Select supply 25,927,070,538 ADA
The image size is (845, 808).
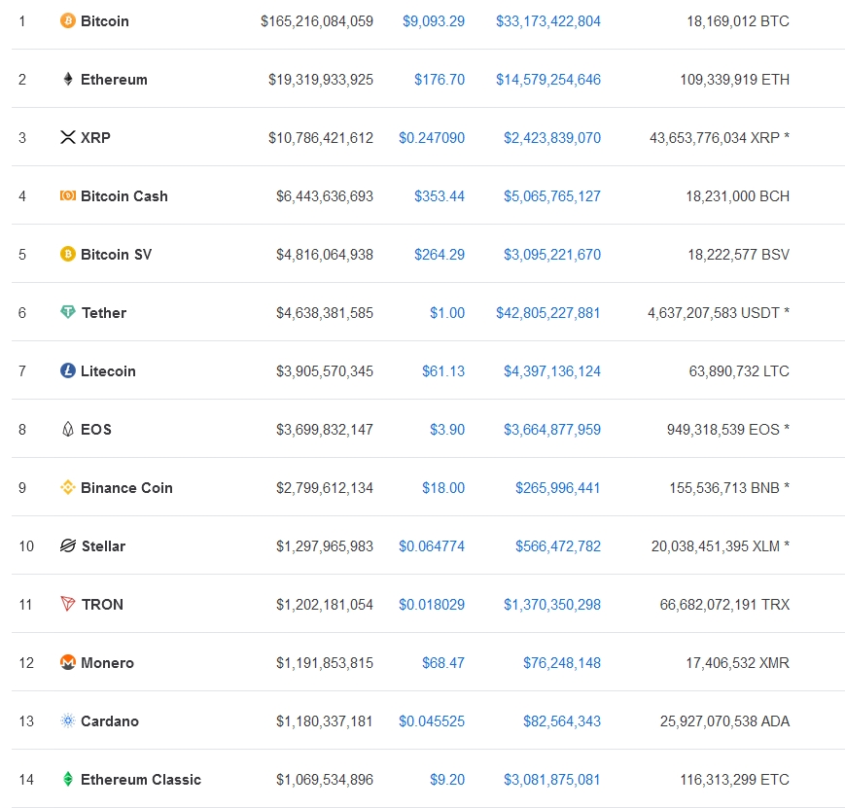tap(724, 720)
